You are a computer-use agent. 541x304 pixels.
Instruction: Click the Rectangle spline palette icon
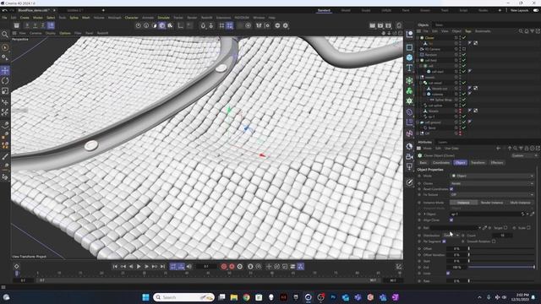click(x=409, y=47)
